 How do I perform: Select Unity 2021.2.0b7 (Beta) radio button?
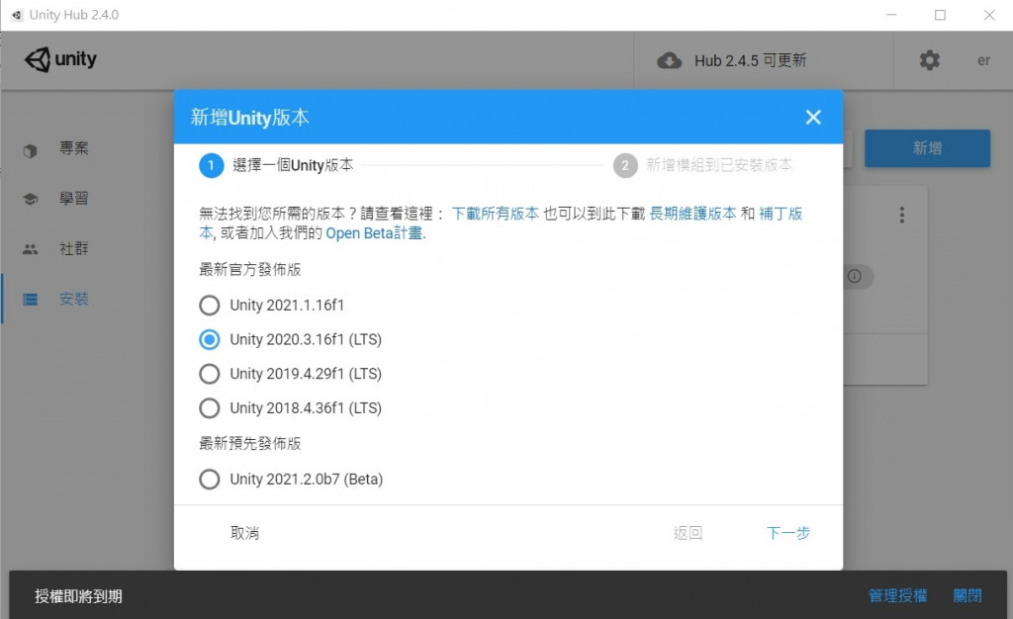pos(210,479)
